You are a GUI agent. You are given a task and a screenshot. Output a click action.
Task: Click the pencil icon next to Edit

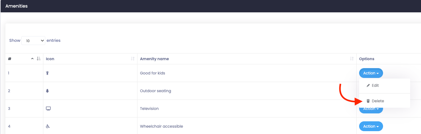point(368,86)
